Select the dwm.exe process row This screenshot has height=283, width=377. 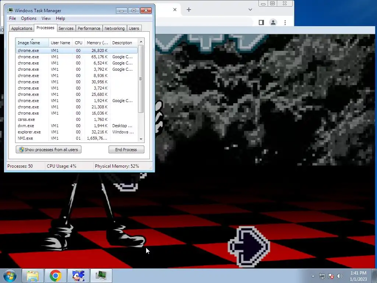click(x=77, y=126)
